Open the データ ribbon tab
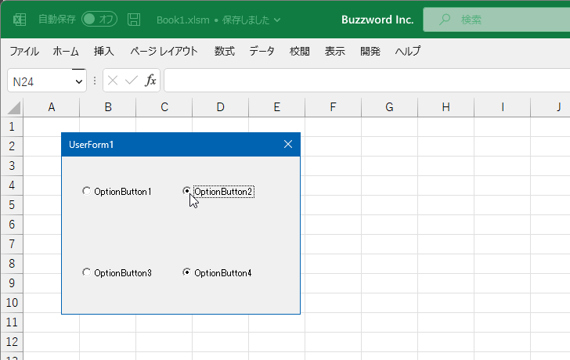Screen dimensions: 570x360 click(x=262, y=51)
